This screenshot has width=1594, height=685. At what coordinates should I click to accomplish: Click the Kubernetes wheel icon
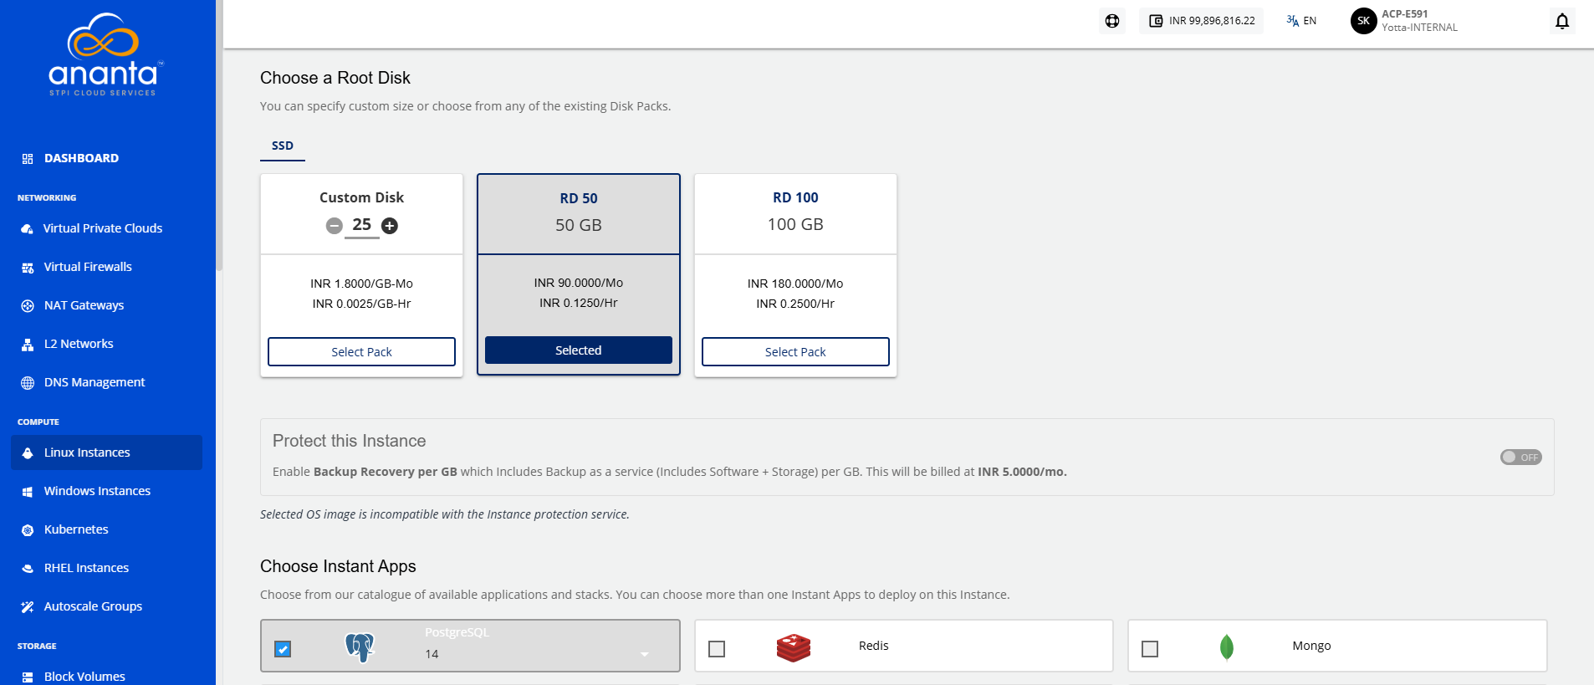click(x=28, y=530)
